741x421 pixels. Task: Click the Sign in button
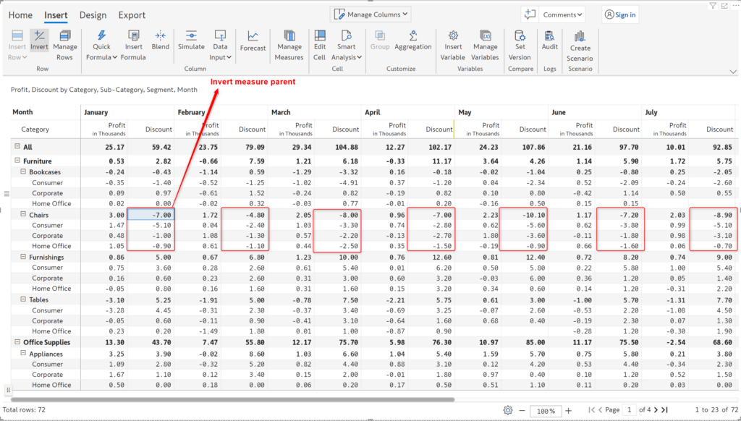click(619, 14)
